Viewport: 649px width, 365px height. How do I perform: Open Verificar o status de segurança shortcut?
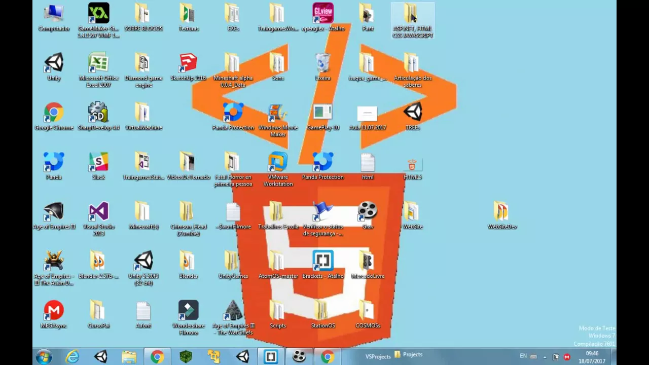323,219
